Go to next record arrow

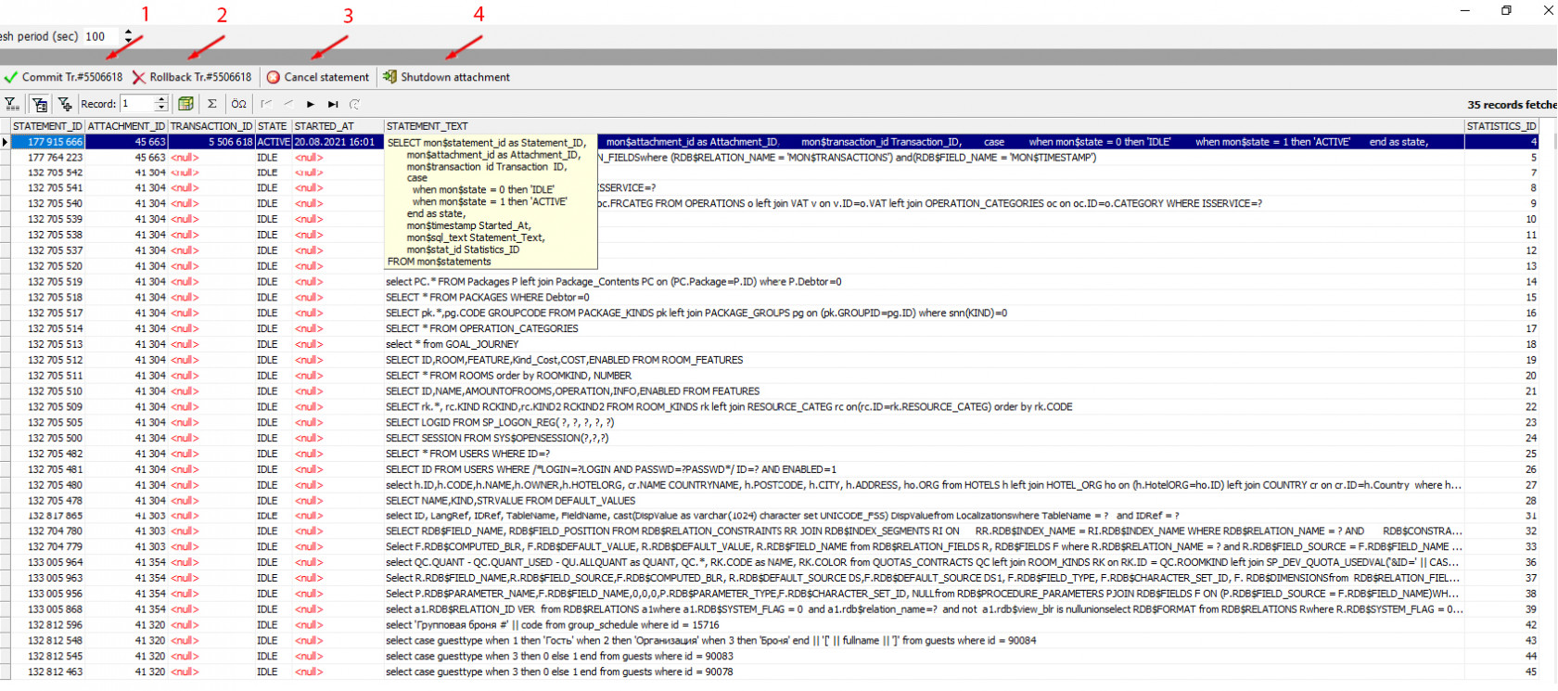311,104
